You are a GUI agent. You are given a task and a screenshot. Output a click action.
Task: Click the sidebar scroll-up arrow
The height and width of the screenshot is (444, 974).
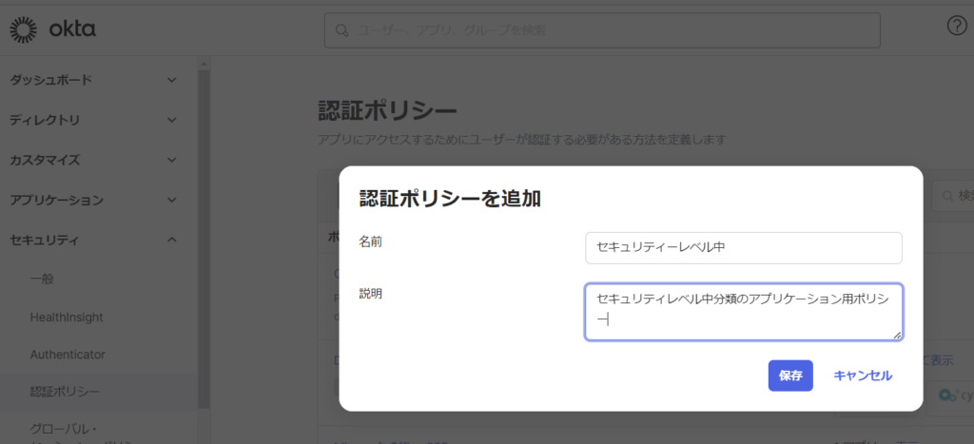tap(204, 63)
